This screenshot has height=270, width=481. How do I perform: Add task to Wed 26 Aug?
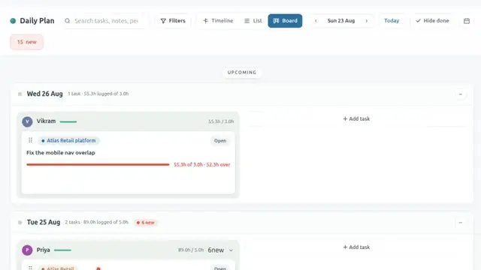click(356, 118)
